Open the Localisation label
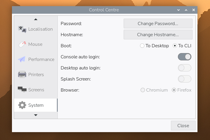The image size is (210, 140). click(41, 29)
